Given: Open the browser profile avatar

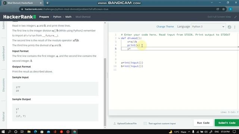Looking at the screenshot, I should 230,9.
